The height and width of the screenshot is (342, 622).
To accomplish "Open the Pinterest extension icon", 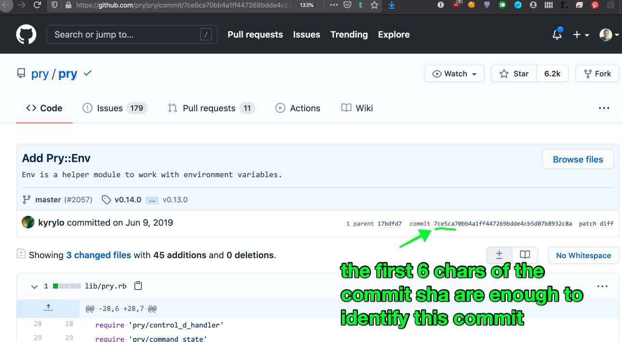I will pyautogui.click(x=595, y=5).
